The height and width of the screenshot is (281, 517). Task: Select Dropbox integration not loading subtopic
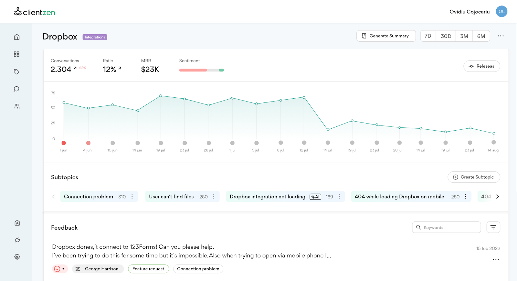click(285, 197)
